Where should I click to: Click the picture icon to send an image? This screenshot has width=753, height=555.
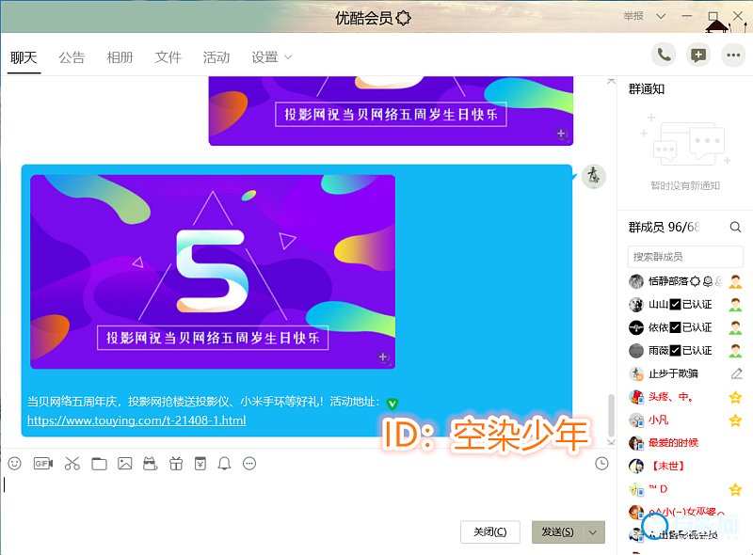[124, 464]
